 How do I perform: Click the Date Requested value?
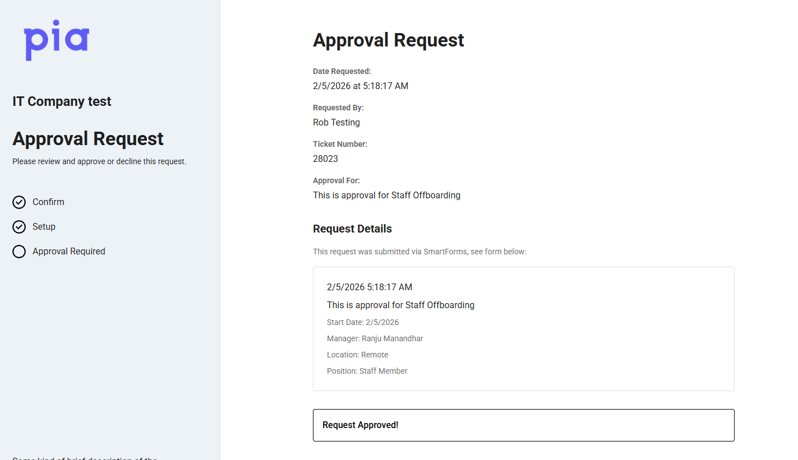coord(361,86)
